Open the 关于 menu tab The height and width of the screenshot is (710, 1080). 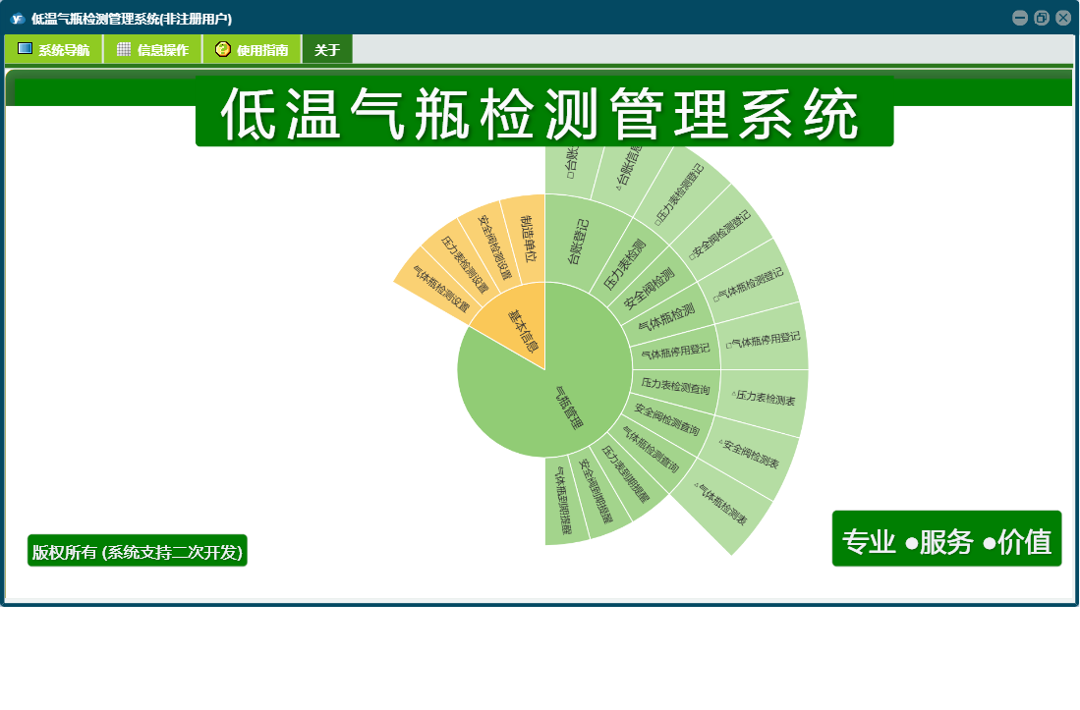click(328, 49)
